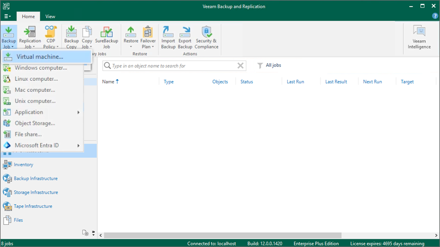Image resolution: width=440 pixels, height=247 pixels.
Task: Open Security & Compliance analyzer
Action: pos(207,37)
